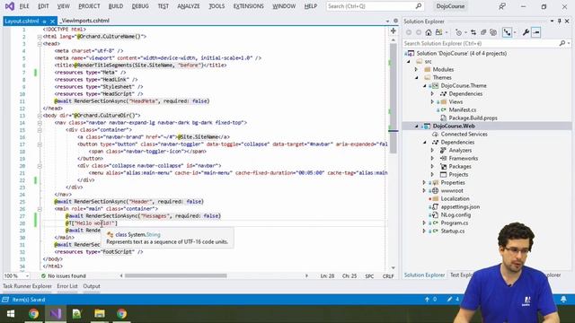Expand the Analyzers node
Image resolution: width=575 pixels, height=323 pixels.
(x=432, y=150)
